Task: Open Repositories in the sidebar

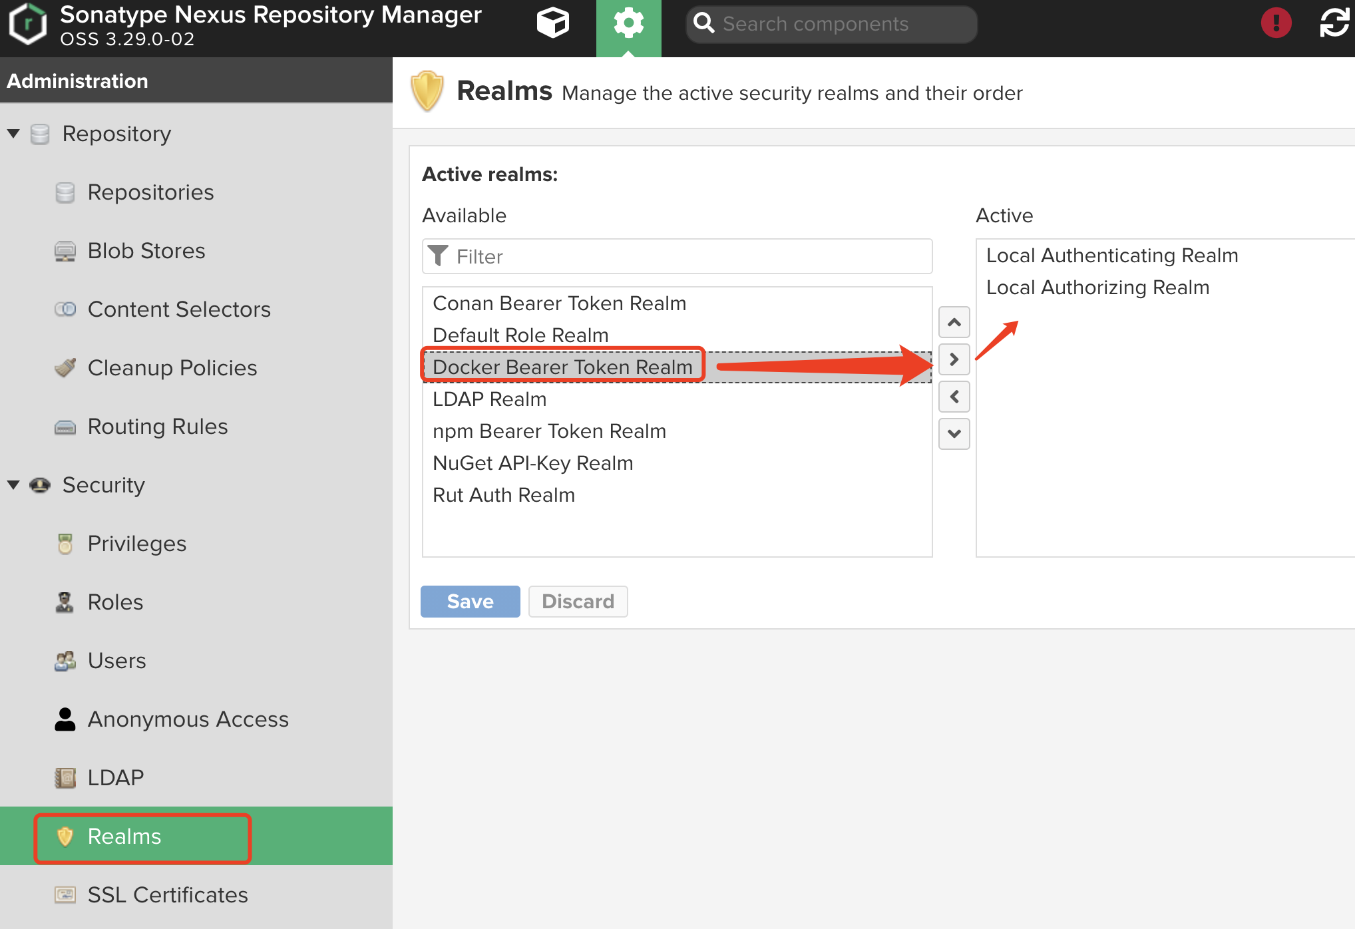Action: coord(151,192)
